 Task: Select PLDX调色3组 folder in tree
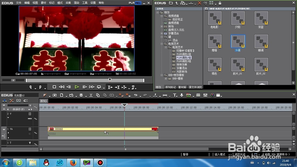(184, 61)
